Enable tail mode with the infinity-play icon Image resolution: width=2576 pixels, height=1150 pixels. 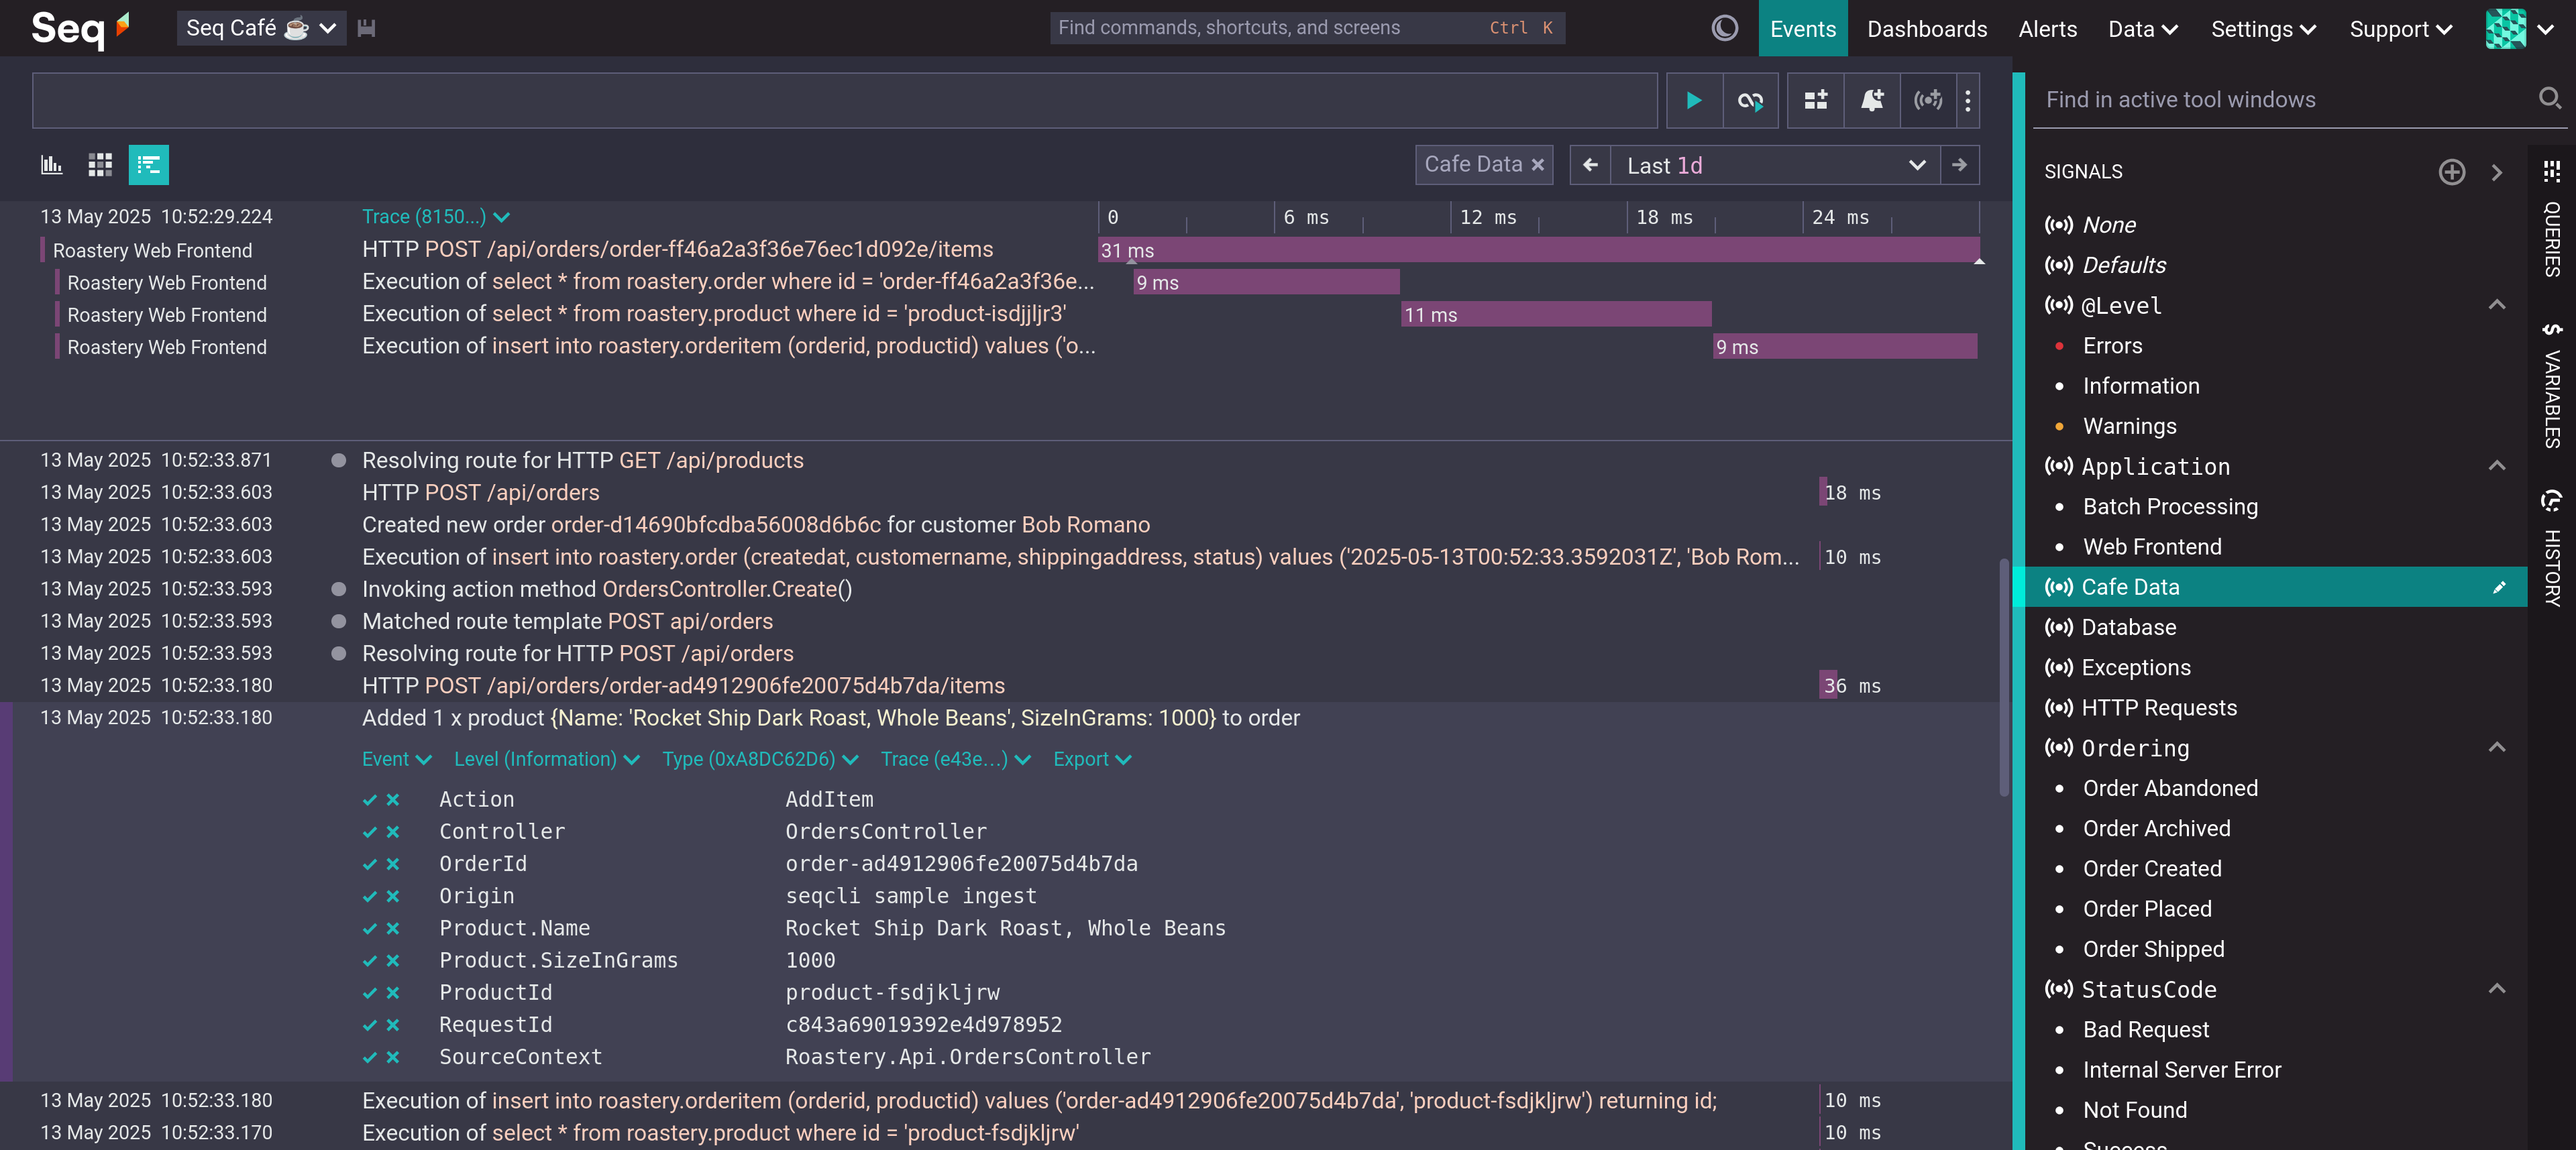tap(1751, 100)
